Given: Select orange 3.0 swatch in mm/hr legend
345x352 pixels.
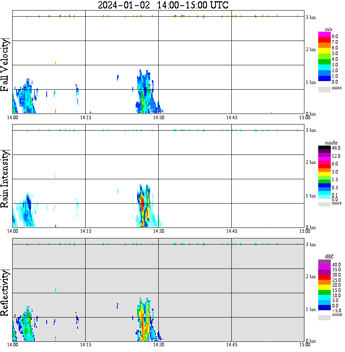Looking at the screenshot, I should point(324,170).
